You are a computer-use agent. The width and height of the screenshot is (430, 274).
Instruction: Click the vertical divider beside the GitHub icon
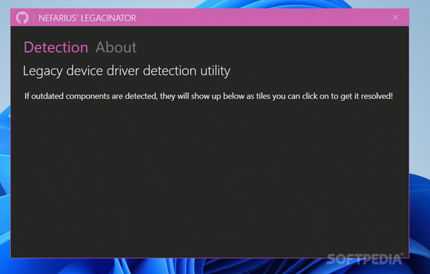coord(34,18)
